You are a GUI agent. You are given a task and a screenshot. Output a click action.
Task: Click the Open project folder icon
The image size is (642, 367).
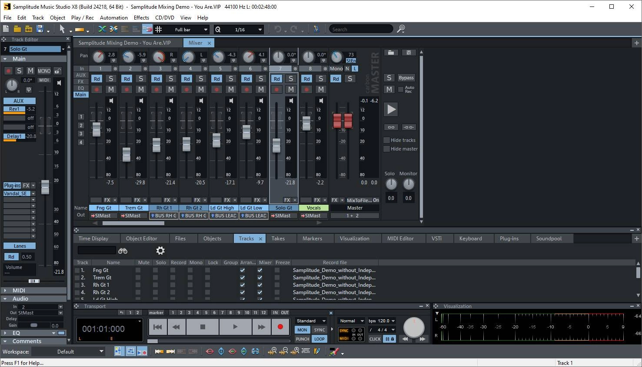(x=17, y=29)
